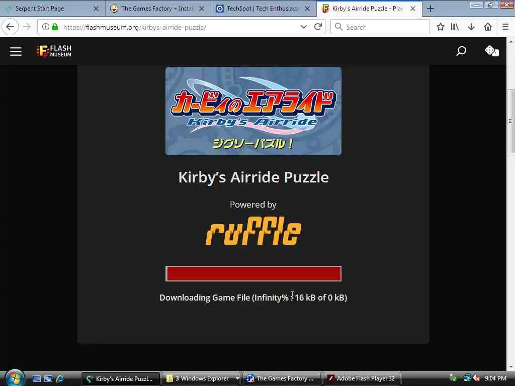Expand the address bar history dropdown
Image resolution: width=515 pixels, height=386 pixels.
tap(303, 27)
